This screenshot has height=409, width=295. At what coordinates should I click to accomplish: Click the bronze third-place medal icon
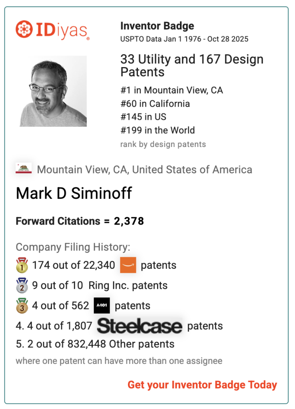click(x=22, y=306)
